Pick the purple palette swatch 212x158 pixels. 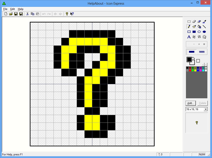[x=201, y=68]
